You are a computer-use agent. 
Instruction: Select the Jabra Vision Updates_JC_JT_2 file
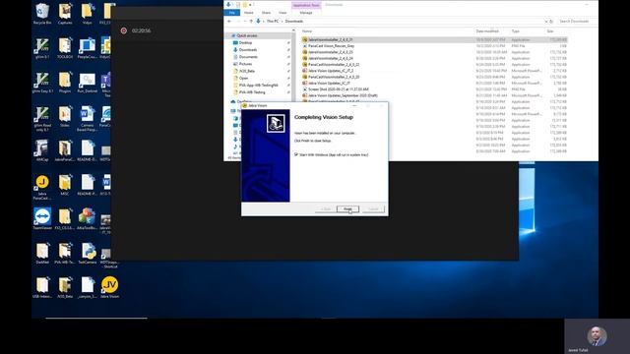click(331, 71)
